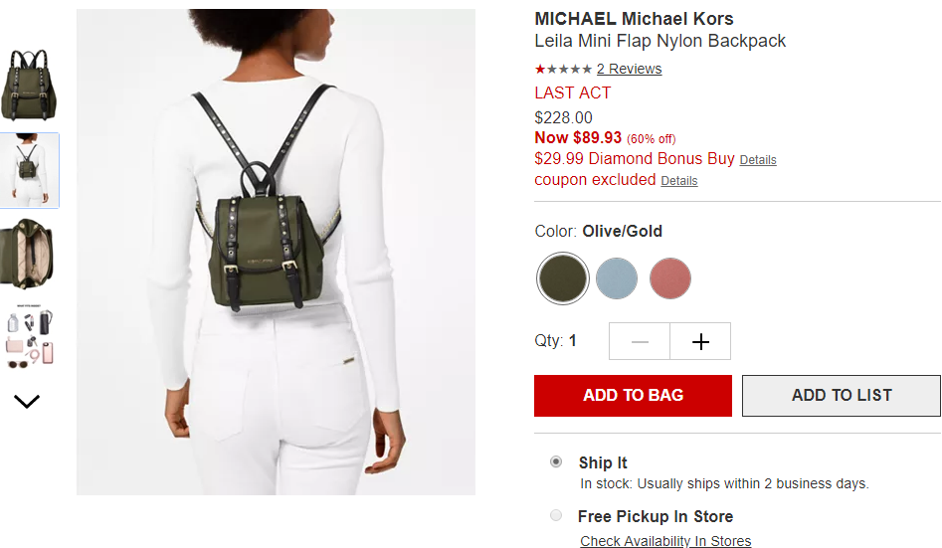
Task: View the open backpack interior thumbnail
Action: (29, 255)
